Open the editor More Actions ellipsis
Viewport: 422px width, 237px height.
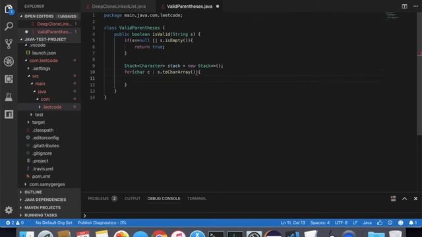[x=416, y=6]
